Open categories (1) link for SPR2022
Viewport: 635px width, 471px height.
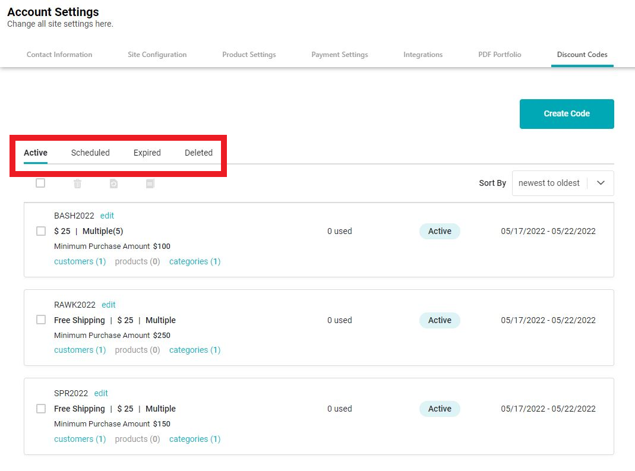click(195, 439)
